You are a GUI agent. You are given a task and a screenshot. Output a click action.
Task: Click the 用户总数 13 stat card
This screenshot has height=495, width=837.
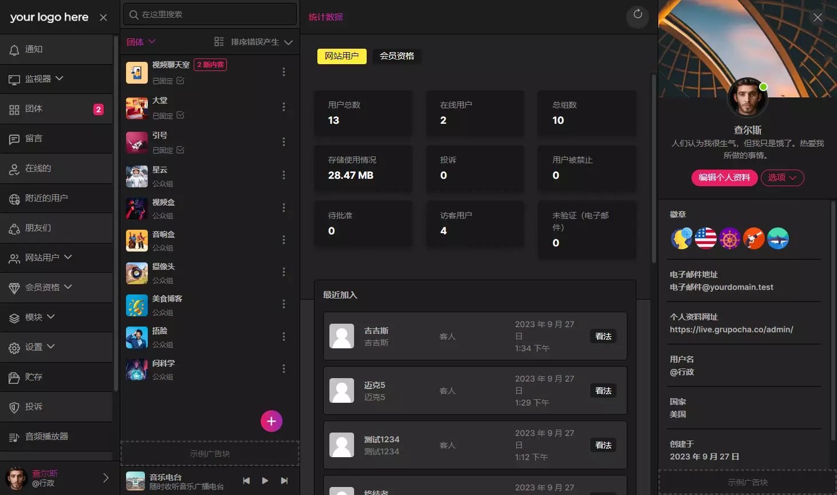363,113
